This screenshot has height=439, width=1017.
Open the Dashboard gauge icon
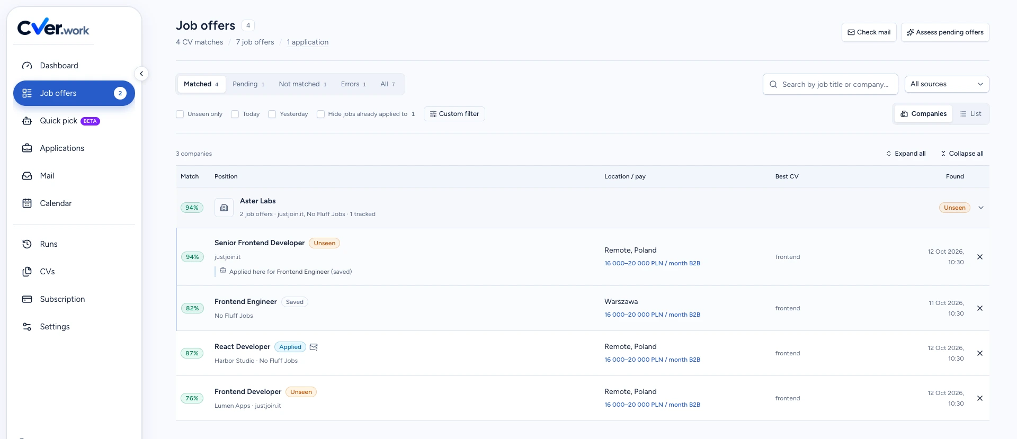click(x=27, y=66)
